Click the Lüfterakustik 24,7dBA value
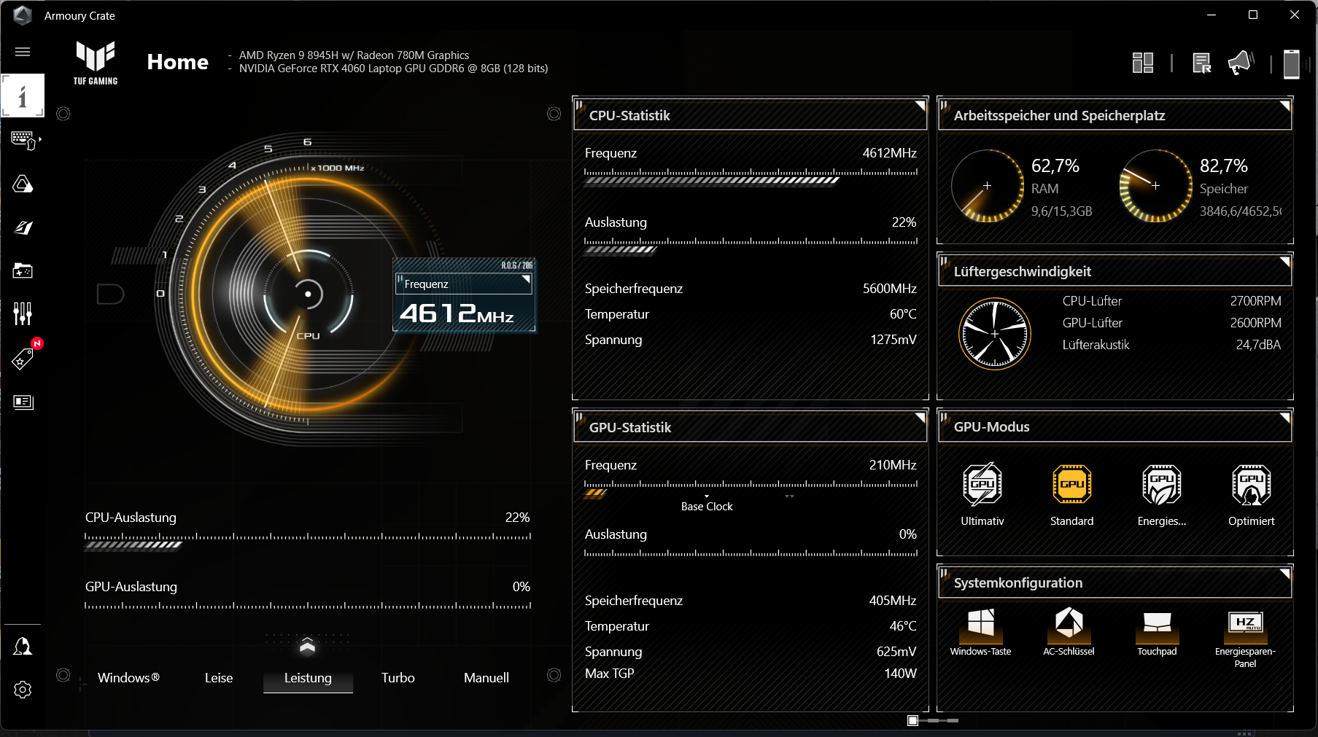 click(1258, 345)
